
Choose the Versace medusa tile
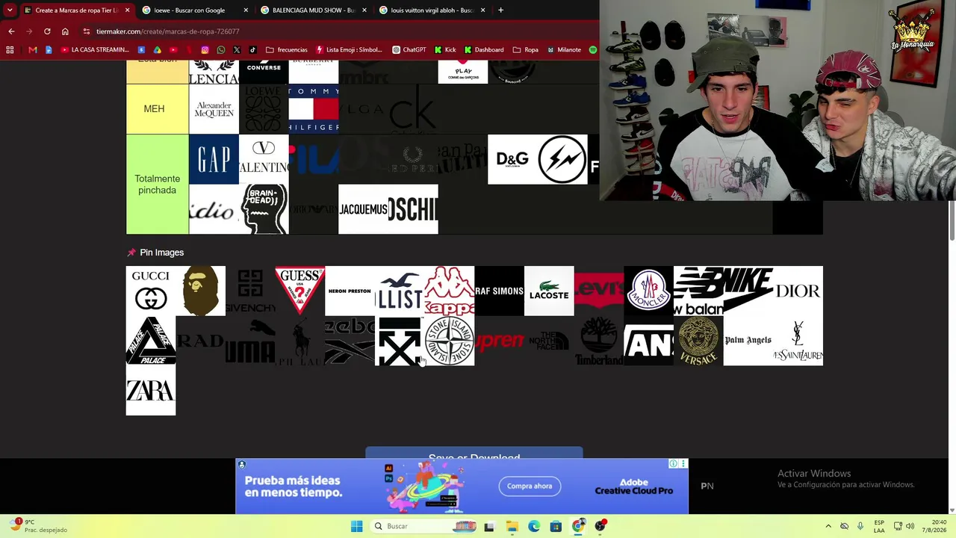point(698,341)
